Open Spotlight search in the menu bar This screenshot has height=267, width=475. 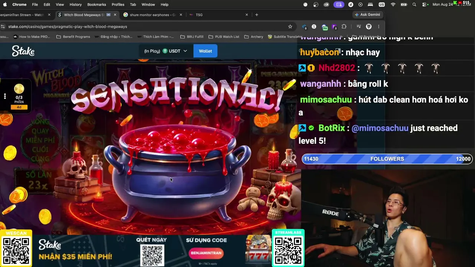tap(414, 4)
